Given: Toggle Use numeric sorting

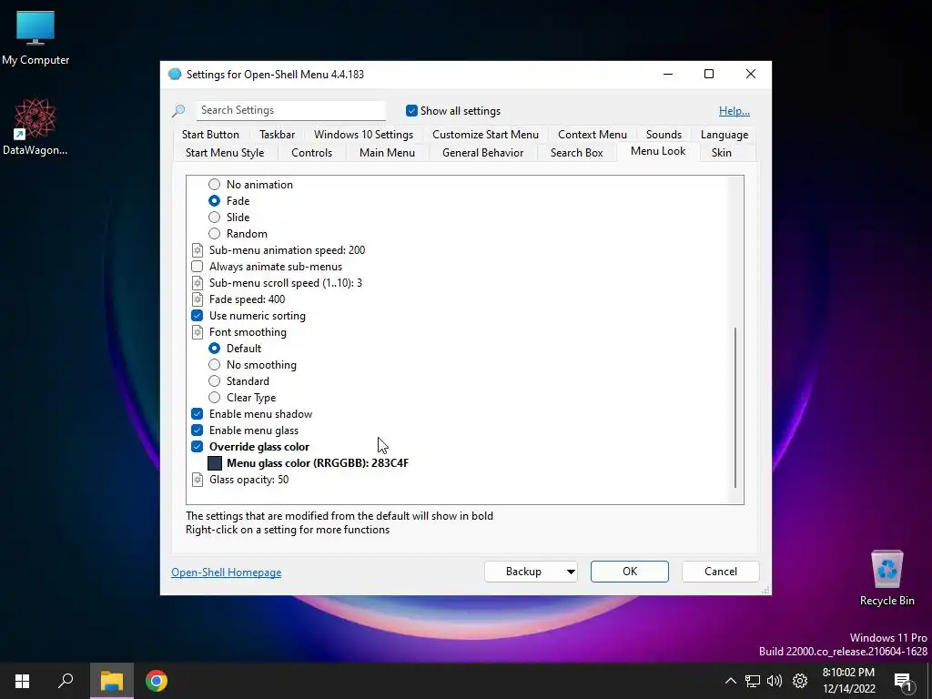Looking at the screenshot, I should (197, 316).
